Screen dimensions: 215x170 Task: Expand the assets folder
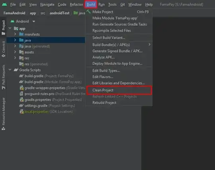click(15, 52)
